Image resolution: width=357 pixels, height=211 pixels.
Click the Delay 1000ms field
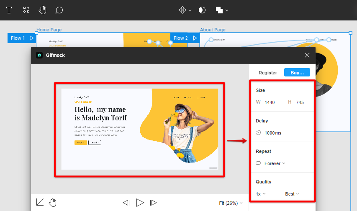[x=273, y=133]
